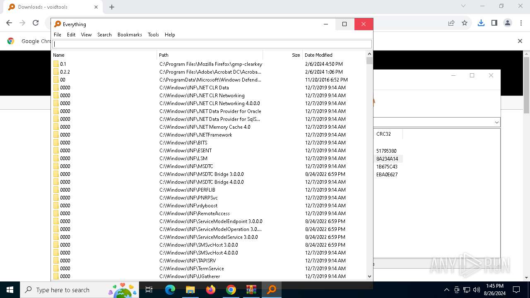
Task: Click path C:\Windows\INF\PNRPSvc
Action: (x=188, y=198)
